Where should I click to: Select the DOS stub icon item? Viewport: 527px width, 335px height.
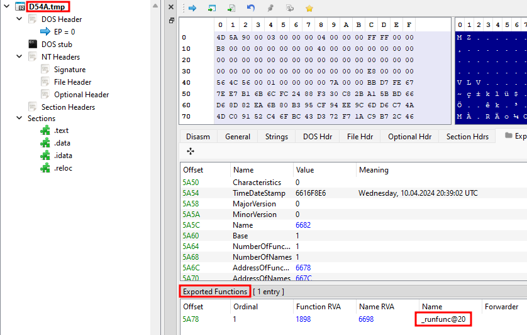tap(33, 44)
